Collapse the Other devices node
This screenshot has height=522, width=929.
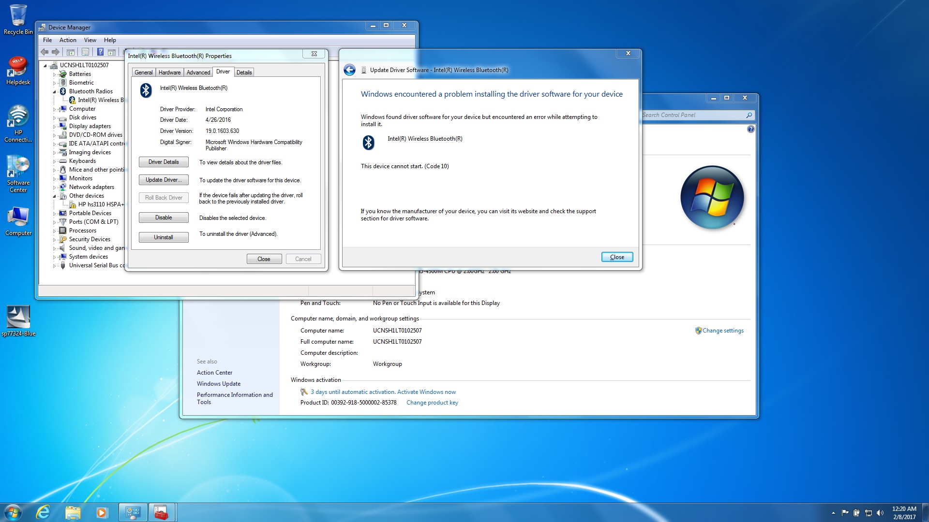[54, 196]
